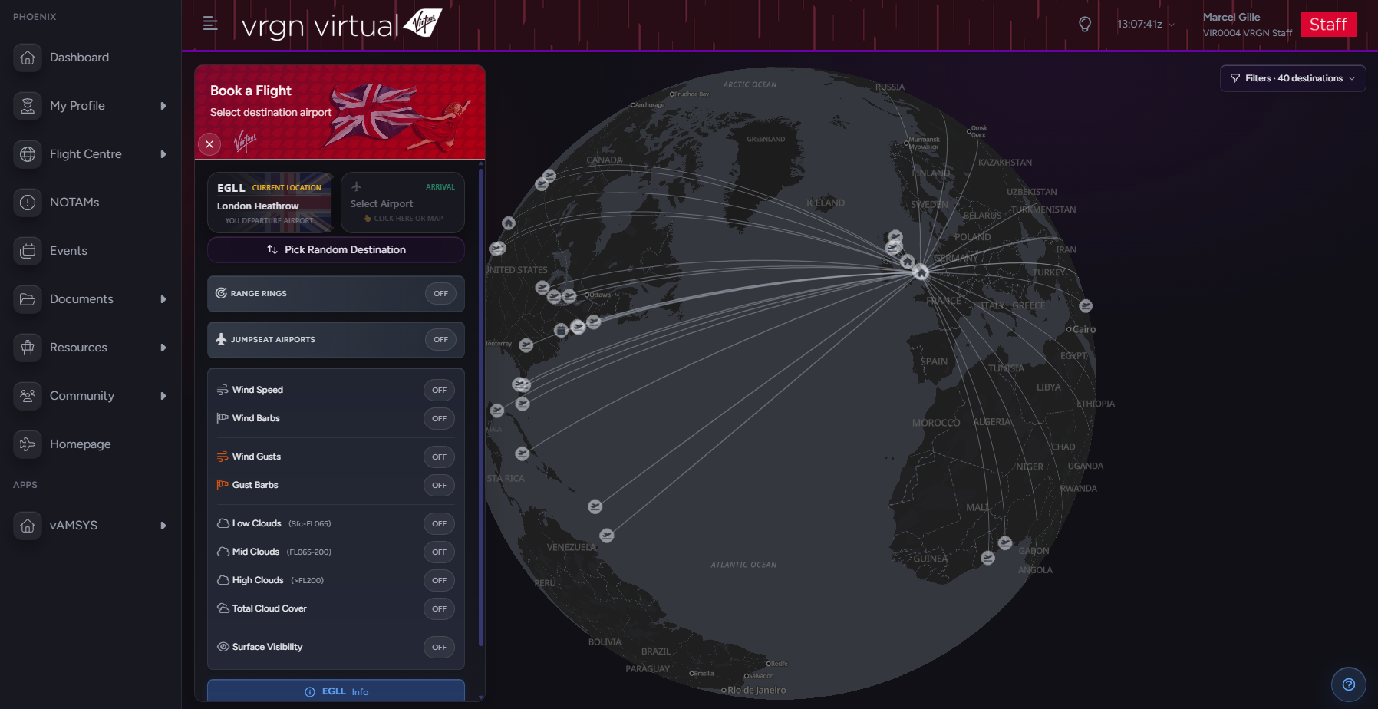Click the lightbulb icon in header
1378x709 pixels.
[x=1085, y=25]
